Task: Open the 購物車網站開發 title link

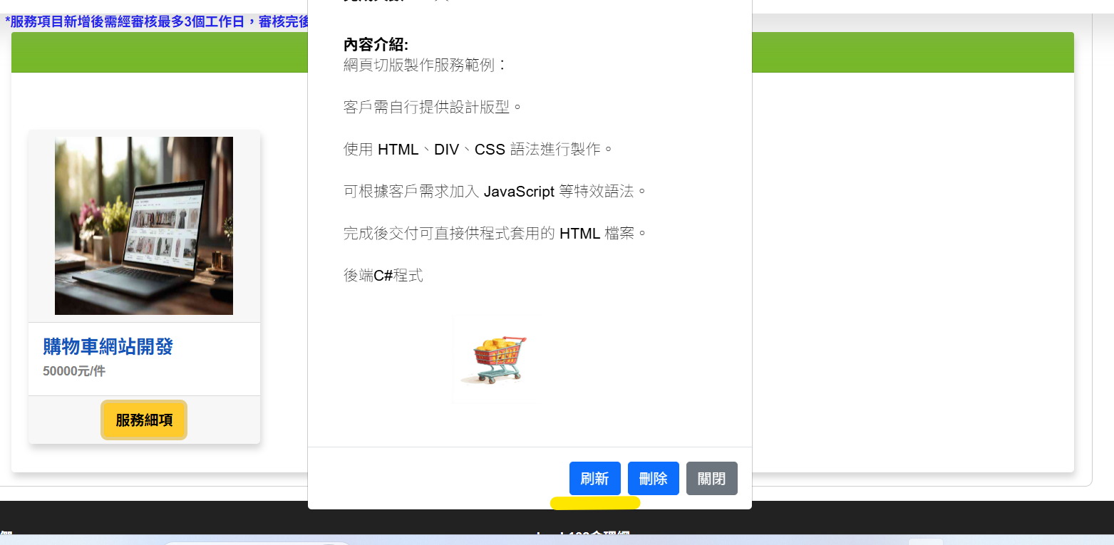Action: pos(108,347)
